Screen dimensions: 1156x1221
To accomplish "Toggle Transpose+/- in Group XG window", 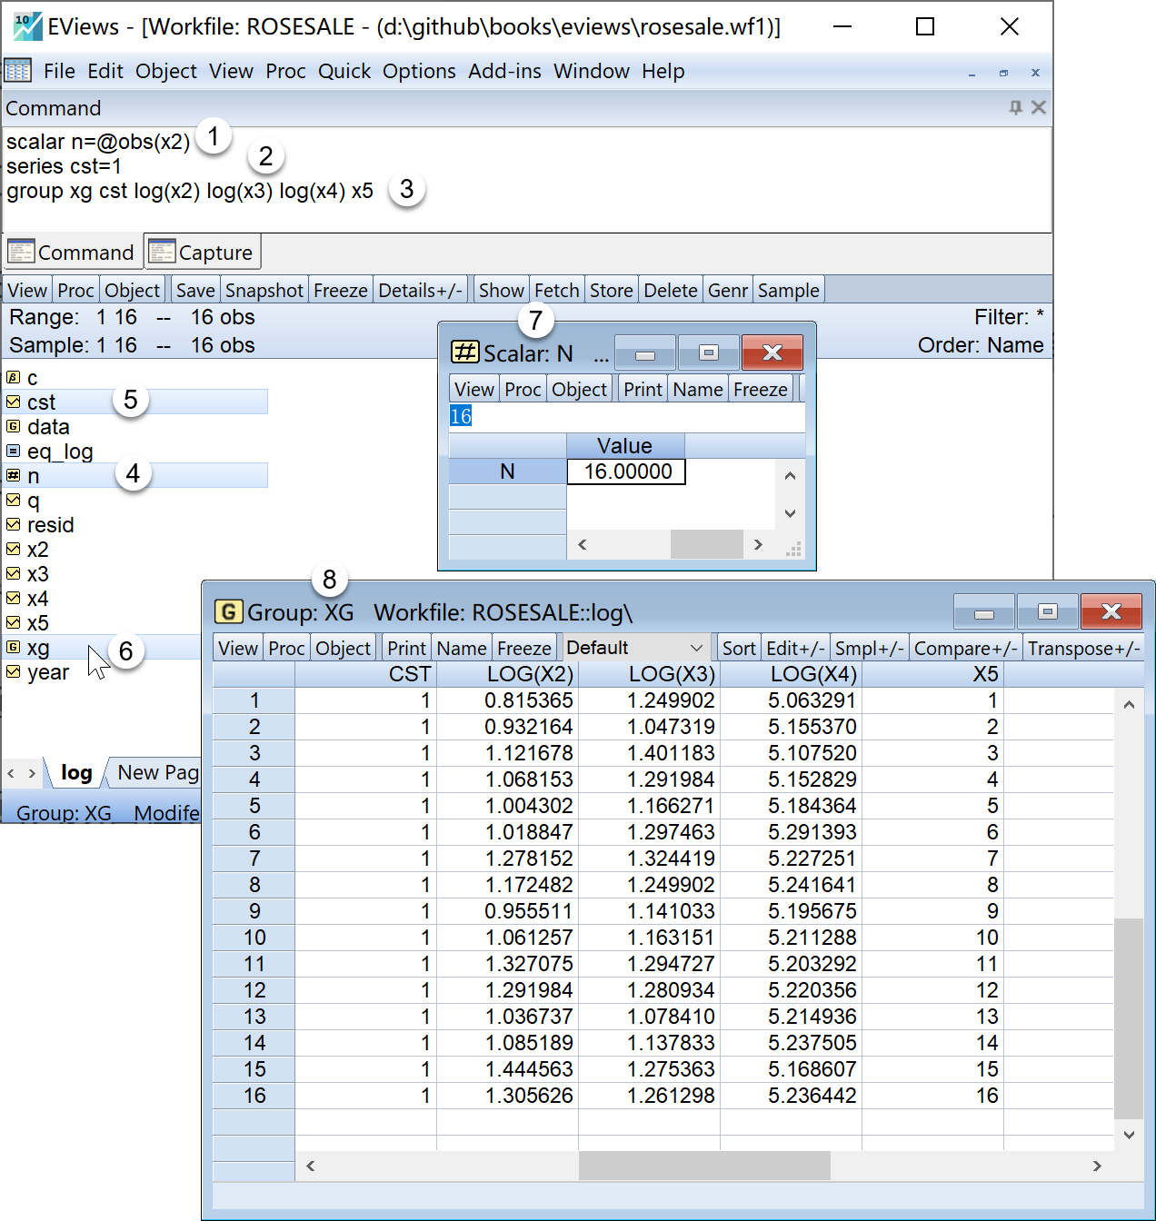I will [x=1083, y=648].
